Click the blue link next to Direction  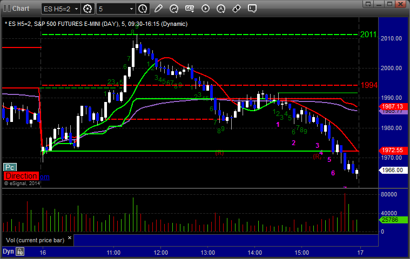[44, 177]
